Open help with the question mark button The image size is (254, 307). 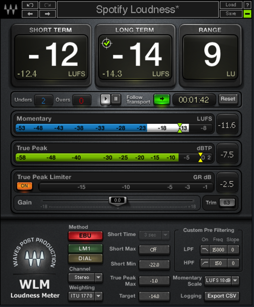[x=247, y=5]
